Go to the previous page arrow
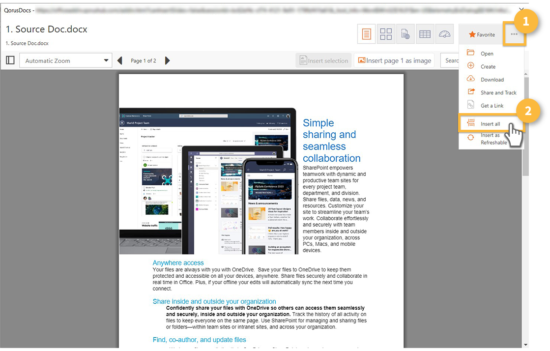The height and width of the screenshot is (351, 550). tap(120, 60)
